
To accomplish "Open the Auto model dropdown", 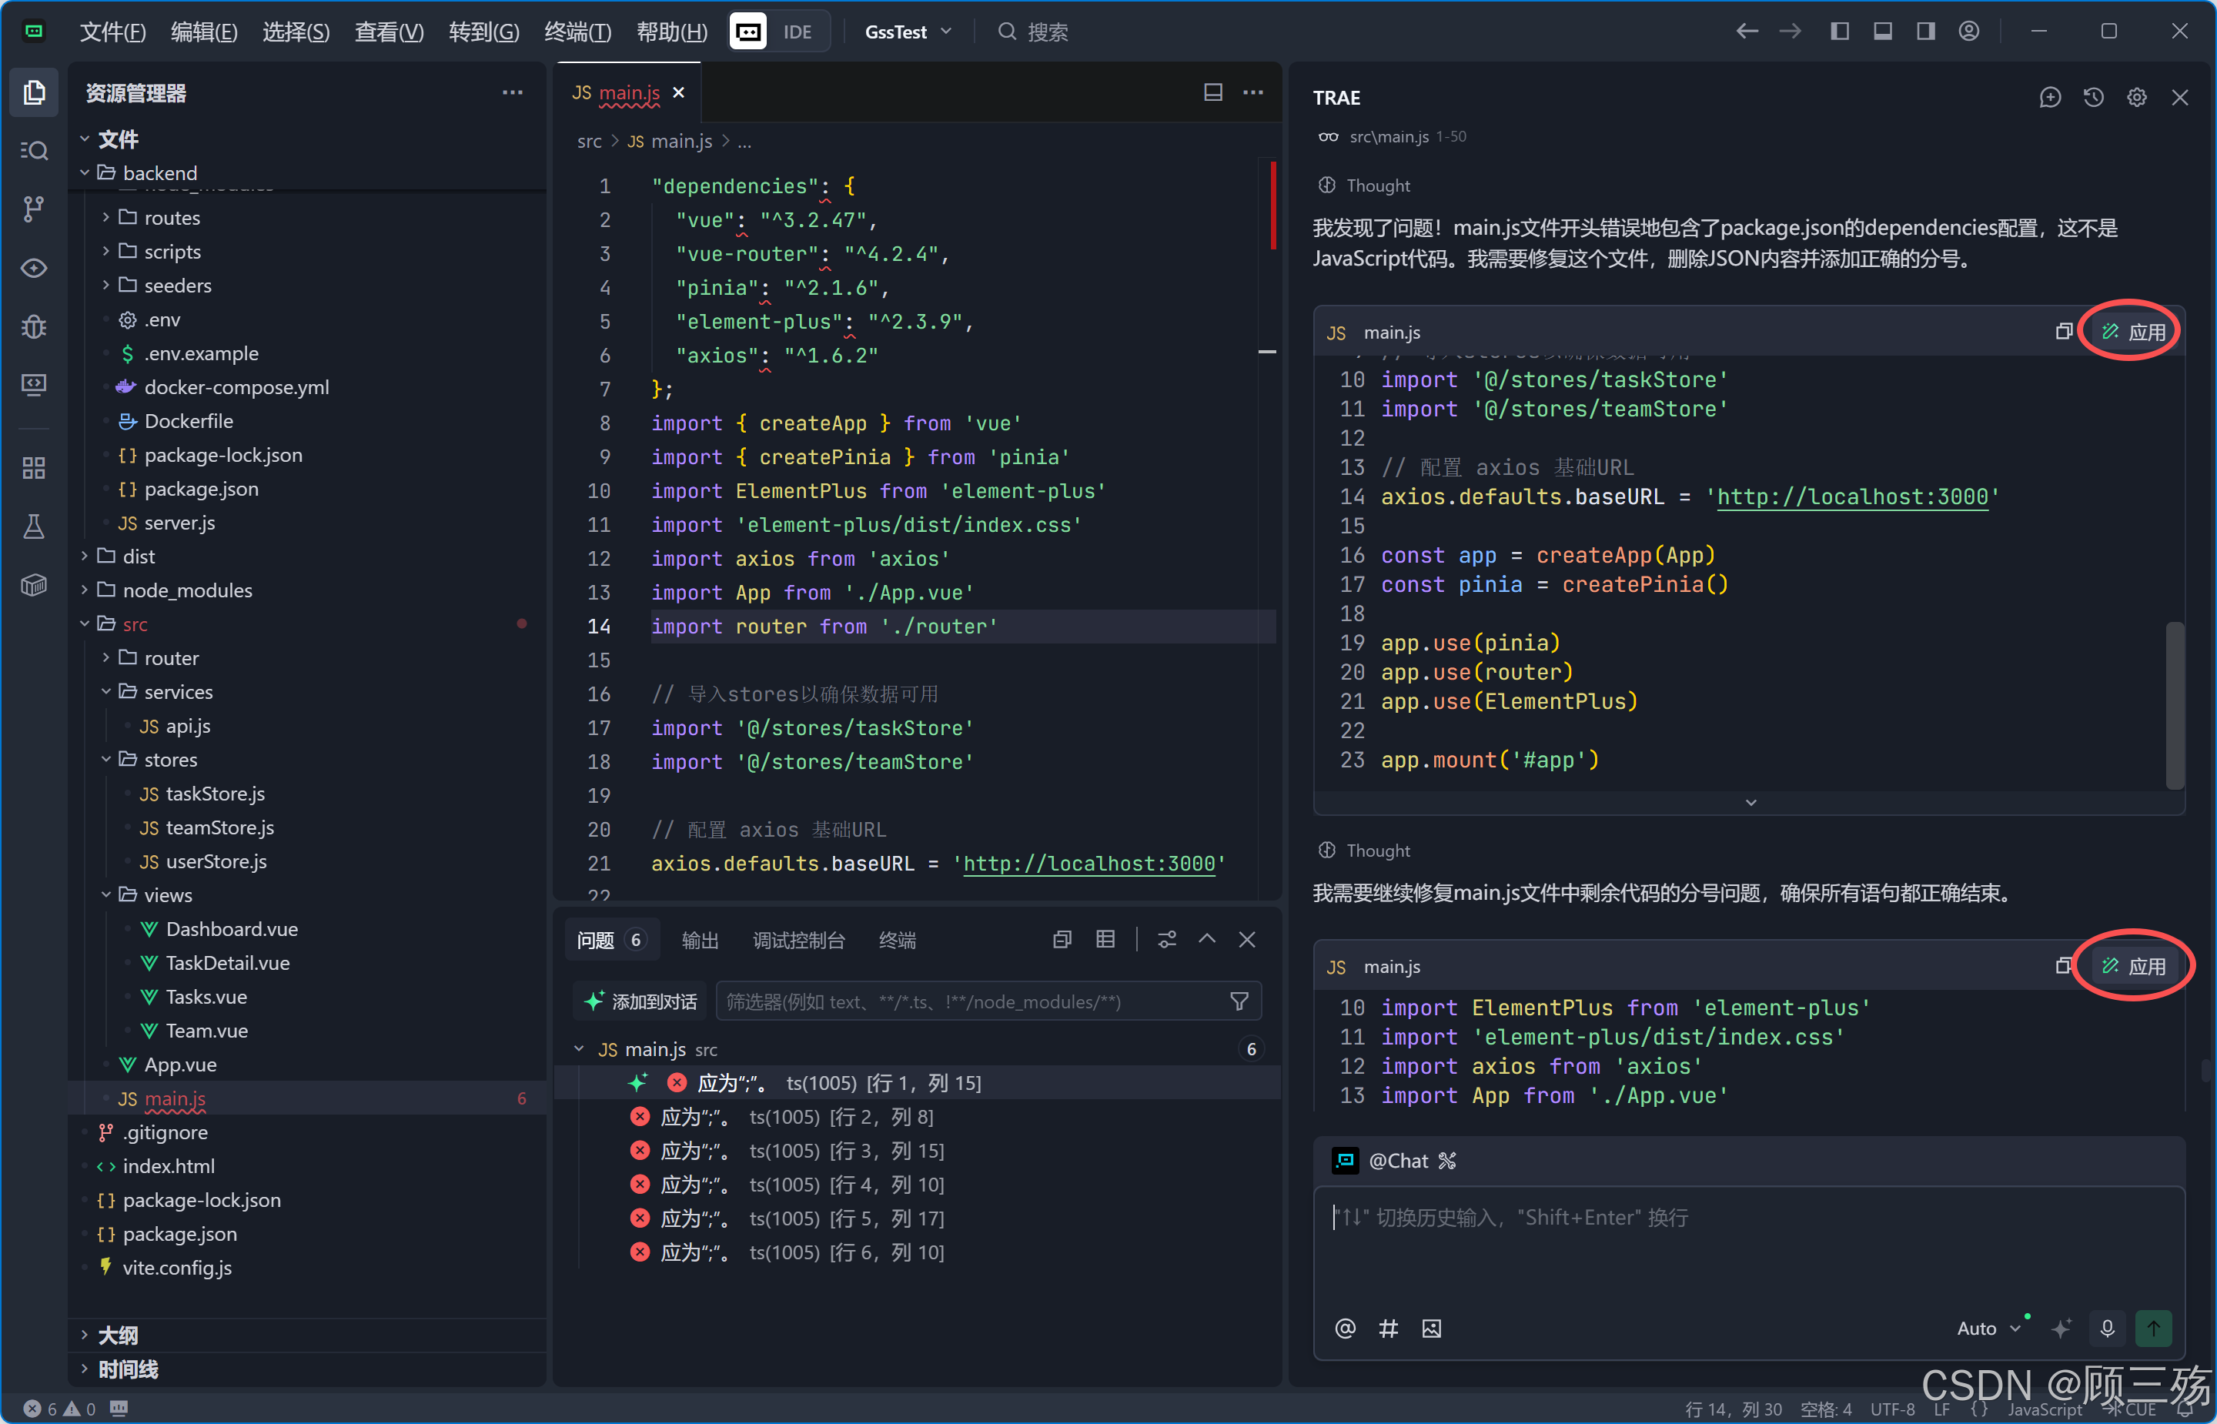I will click(1988, 1329).
